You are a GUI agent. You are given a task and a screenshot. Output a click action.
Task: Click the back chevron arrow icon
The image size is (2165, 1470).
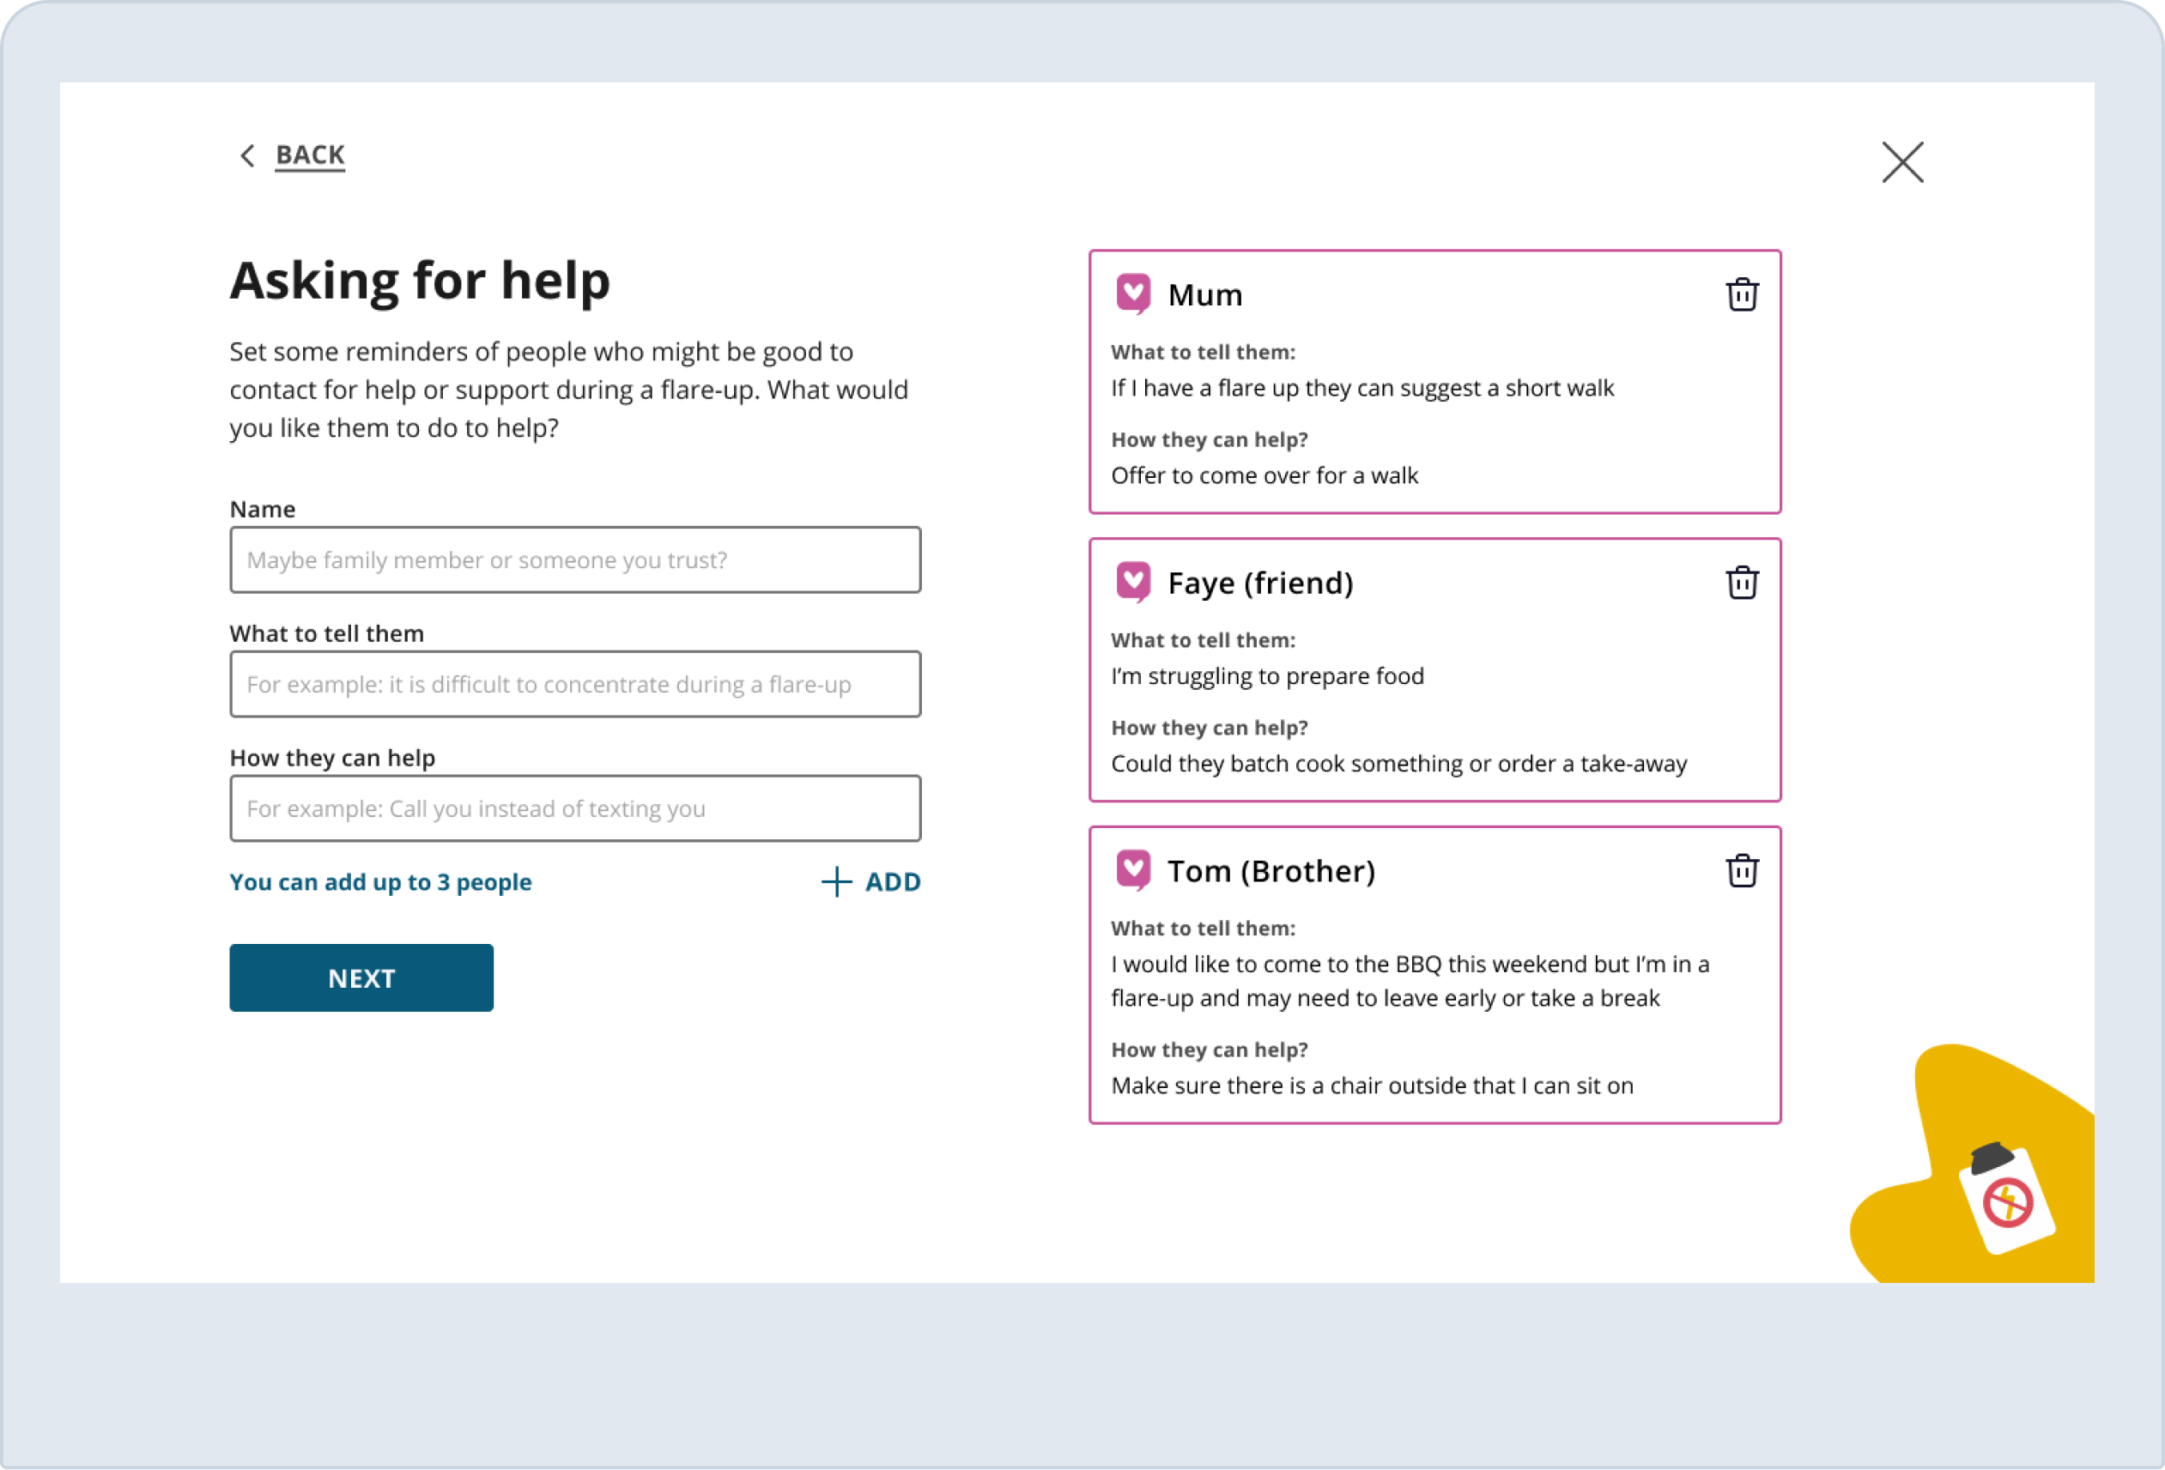click(x=247, y=155)
